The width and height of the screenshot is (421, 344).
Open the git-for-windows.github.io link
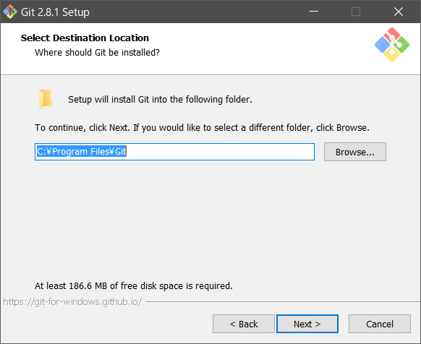pos(72,302)
